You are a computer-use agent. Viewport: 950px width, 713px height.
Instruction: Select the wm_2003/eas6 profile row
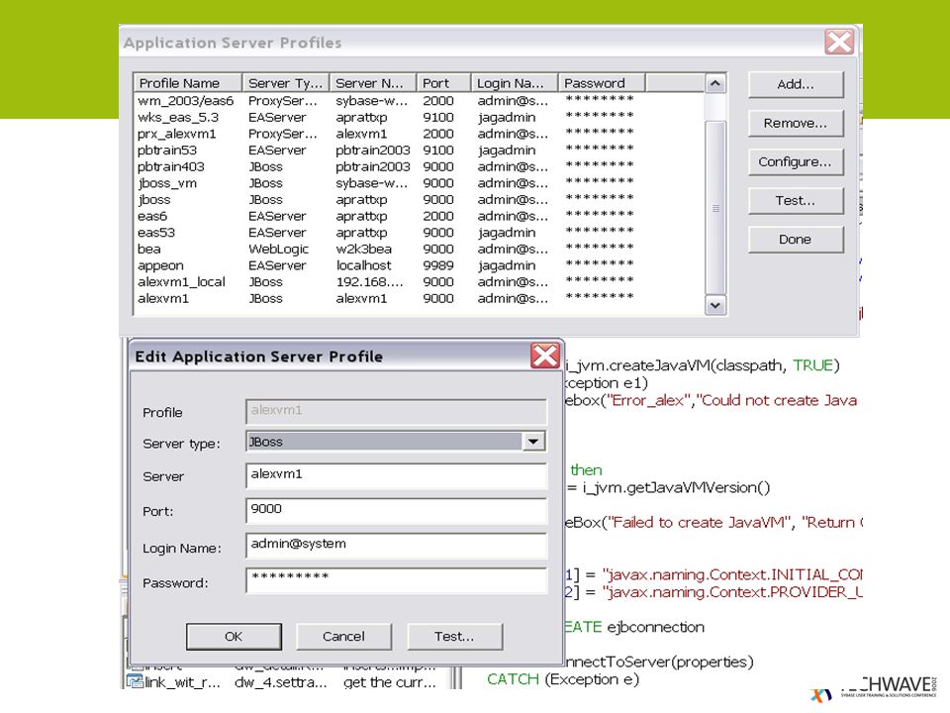click(420, 101)
